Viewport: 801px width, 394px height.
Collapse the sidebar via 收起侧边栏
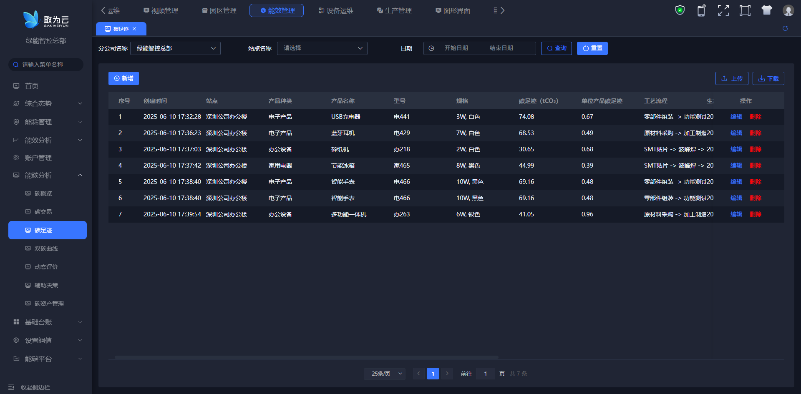(35, 387)
